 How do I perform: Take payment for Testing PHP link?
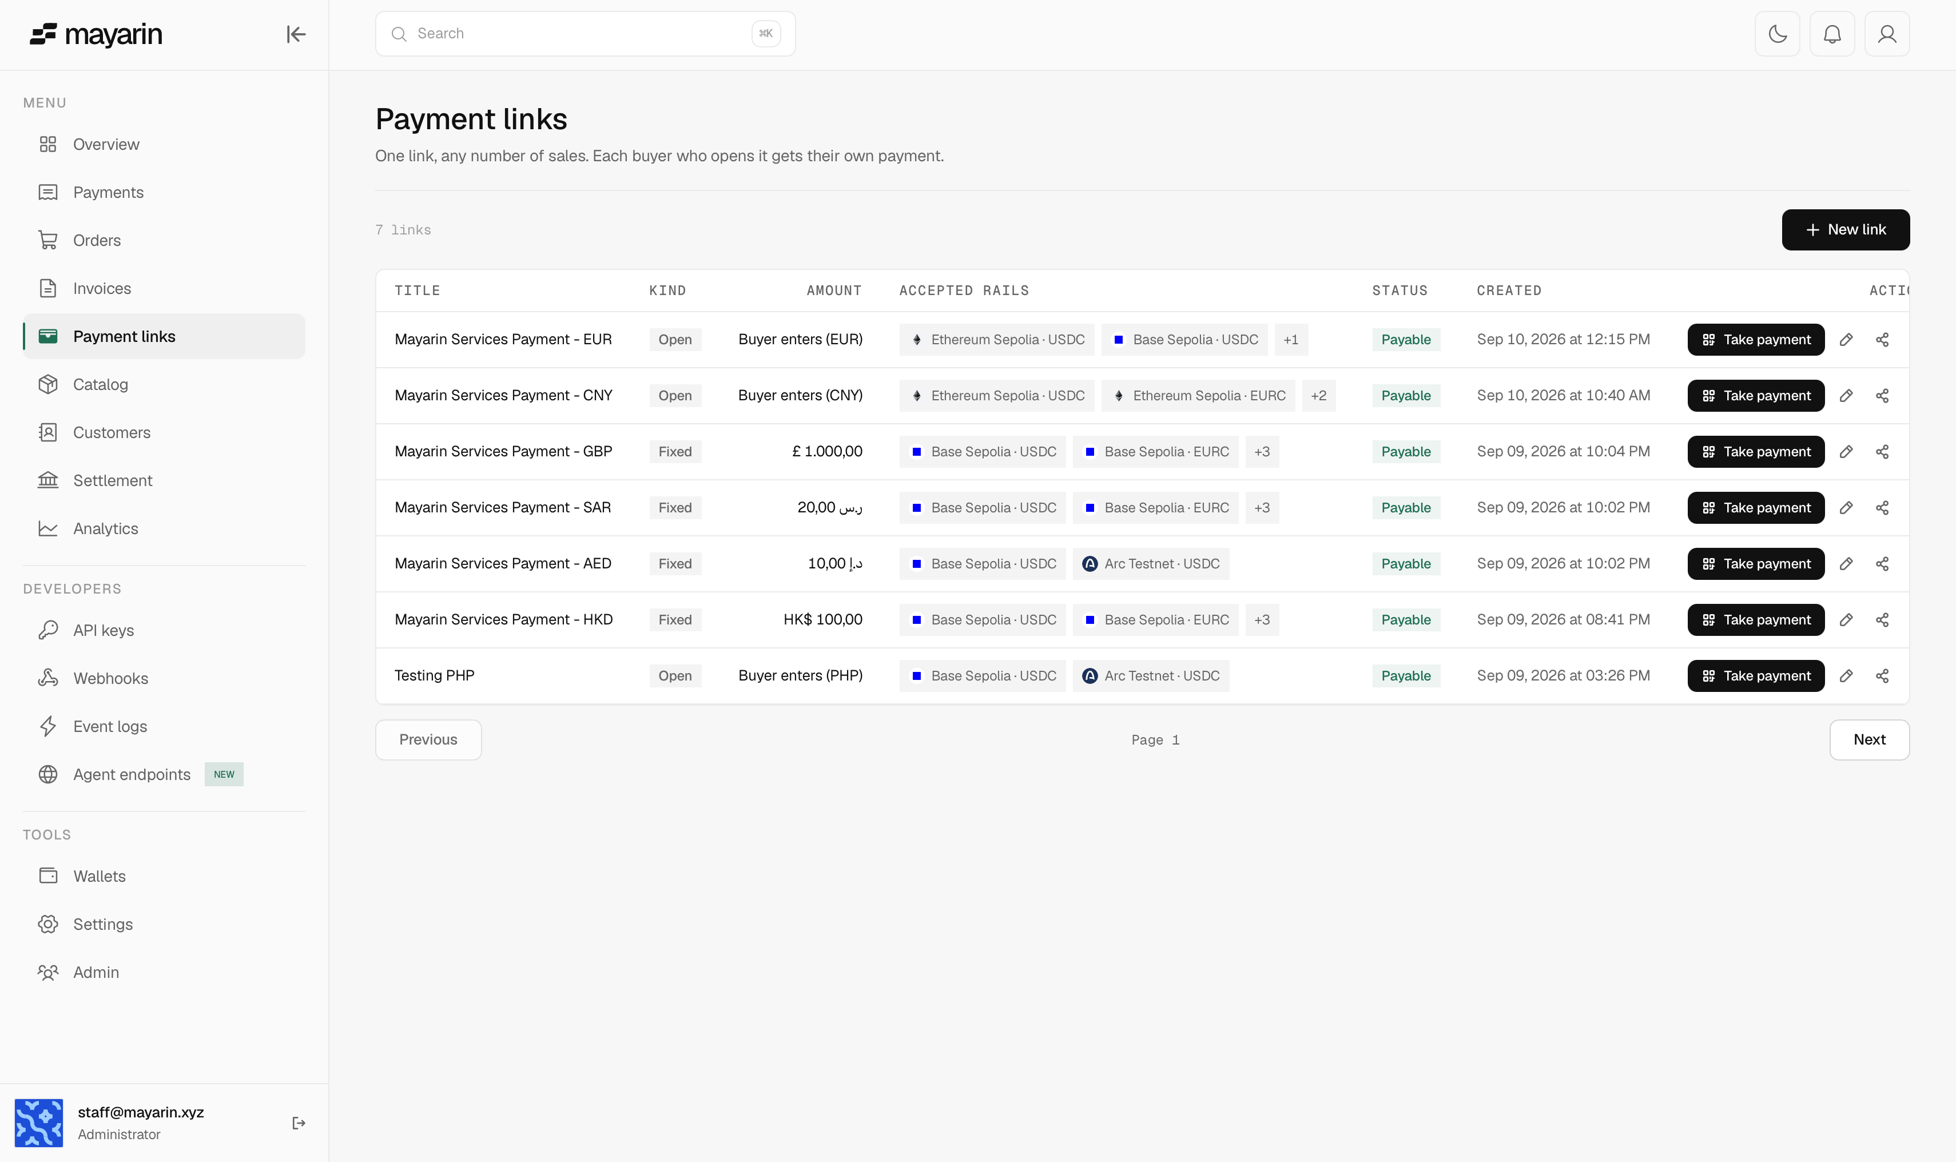click(x=1756, y=676)
